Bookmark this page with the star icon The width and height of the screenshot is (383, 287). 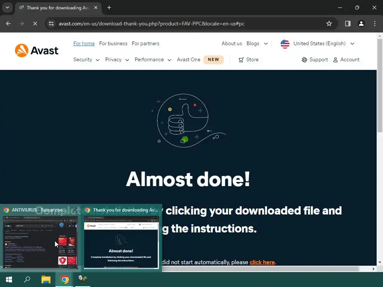pos(329,24)
